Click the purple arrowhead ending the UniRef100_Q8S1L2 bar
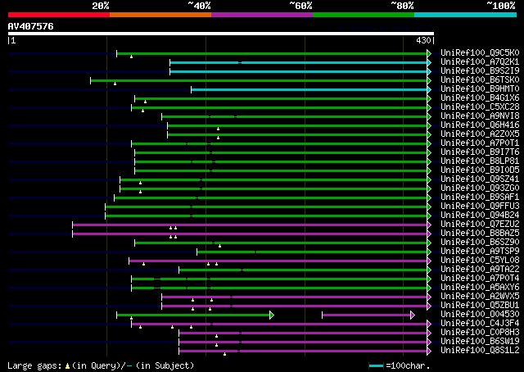Image resolution: width=524 pixels, height=372 pixels. 429,352
